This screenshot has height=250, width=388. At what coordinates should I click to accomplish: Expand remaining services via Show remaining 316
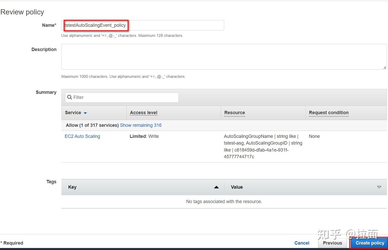pyautogui.click(x=141, y=125)
